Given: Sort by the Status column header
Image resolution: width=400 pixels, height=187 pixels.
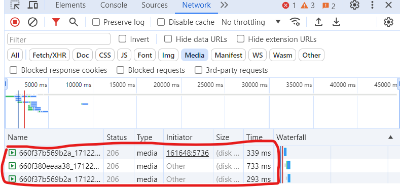Looking at the screenshot, I should point(119,137).
